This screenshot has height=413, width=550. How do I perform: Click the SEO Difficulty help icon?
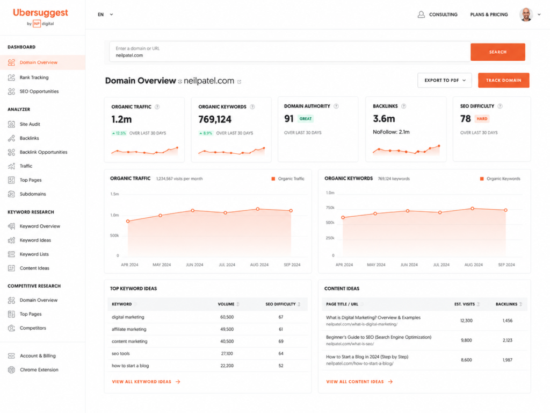pyautogui.click(x=500, y=106)
